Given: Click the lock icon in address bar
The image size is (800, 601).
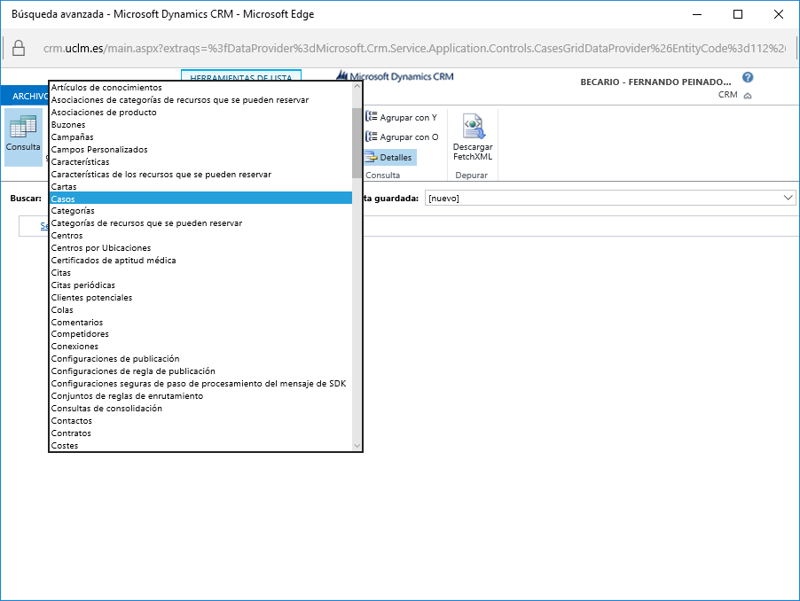Looking at the screenshot, I should [19, 48].
